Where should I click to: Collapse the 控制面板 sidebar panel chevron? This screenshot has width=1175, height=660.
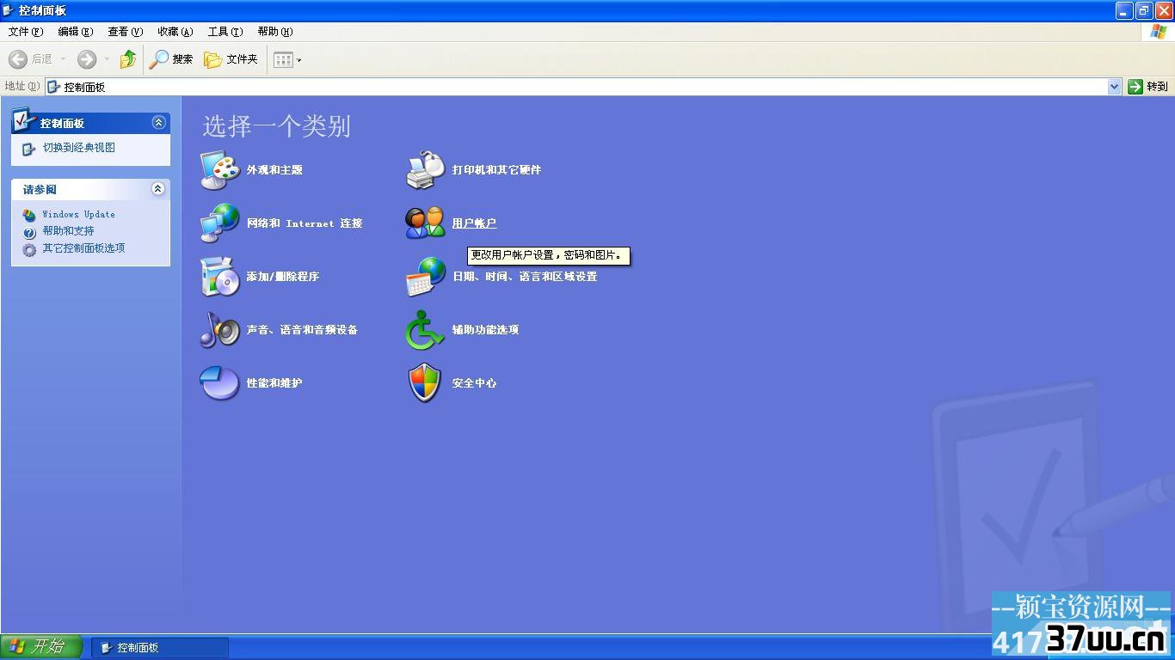[158, 123]
